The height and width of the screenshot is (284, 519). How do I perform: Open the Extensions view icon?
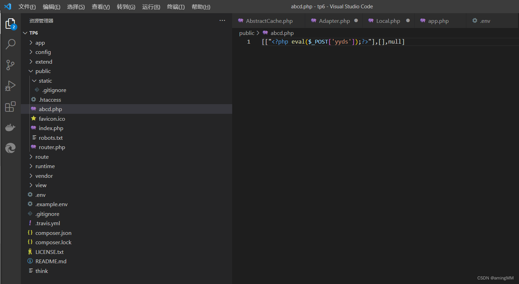click(x=10, y=107)
